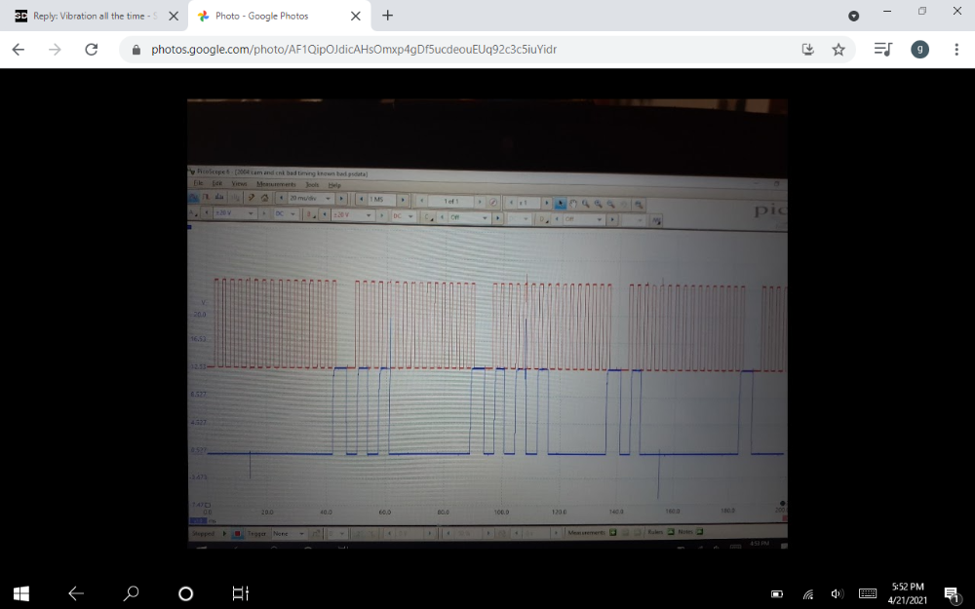Image resolution: width=975 pixels, height=609 pixels.
Task: Expand the tab search dropdown arrow
Action: click(x=854, y=16)
